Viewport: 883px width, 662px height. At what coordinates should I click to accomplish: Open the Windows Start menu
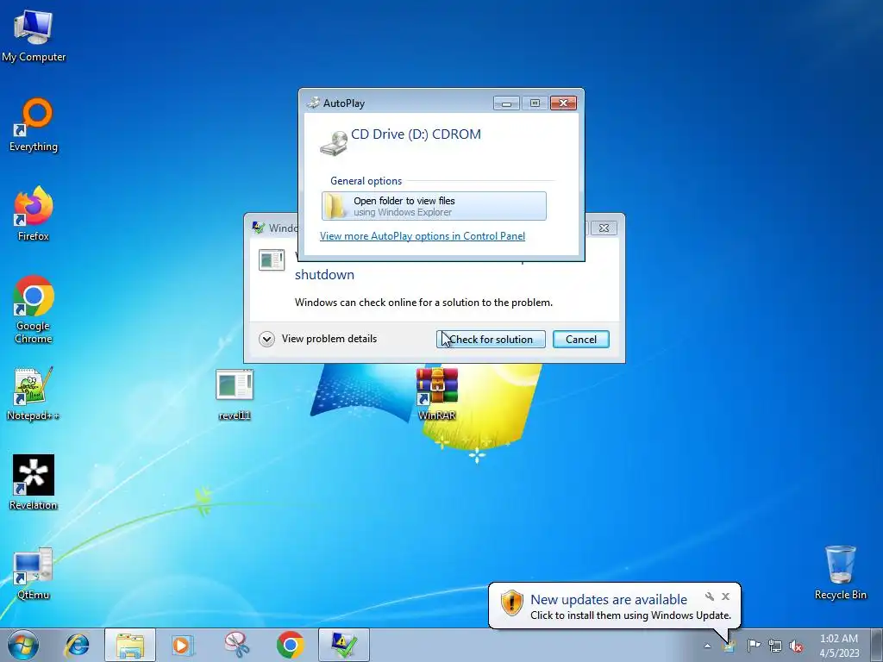pyautogui.click(x=22, y=645)
